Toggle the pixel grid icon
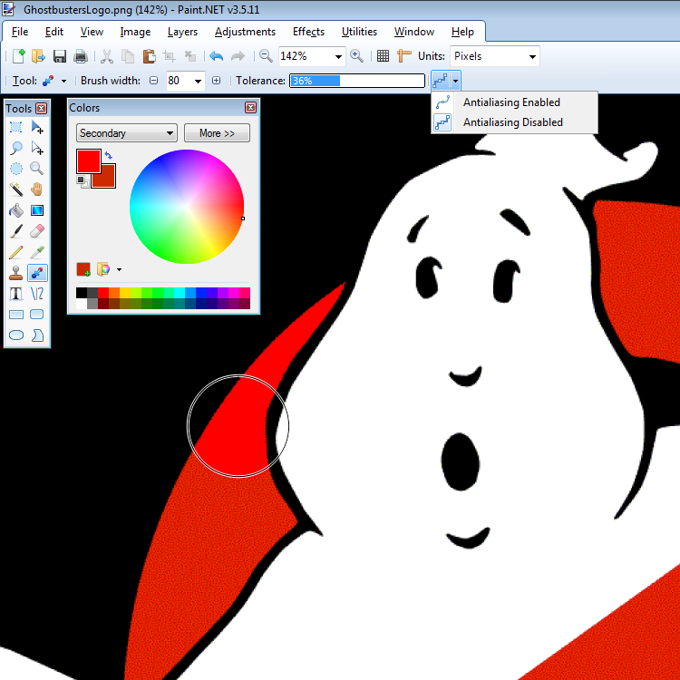The image size is (680, 680). pos(383,56)
